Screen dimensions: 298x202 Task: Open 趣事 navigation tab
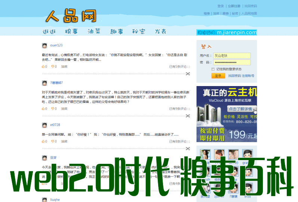117,31
